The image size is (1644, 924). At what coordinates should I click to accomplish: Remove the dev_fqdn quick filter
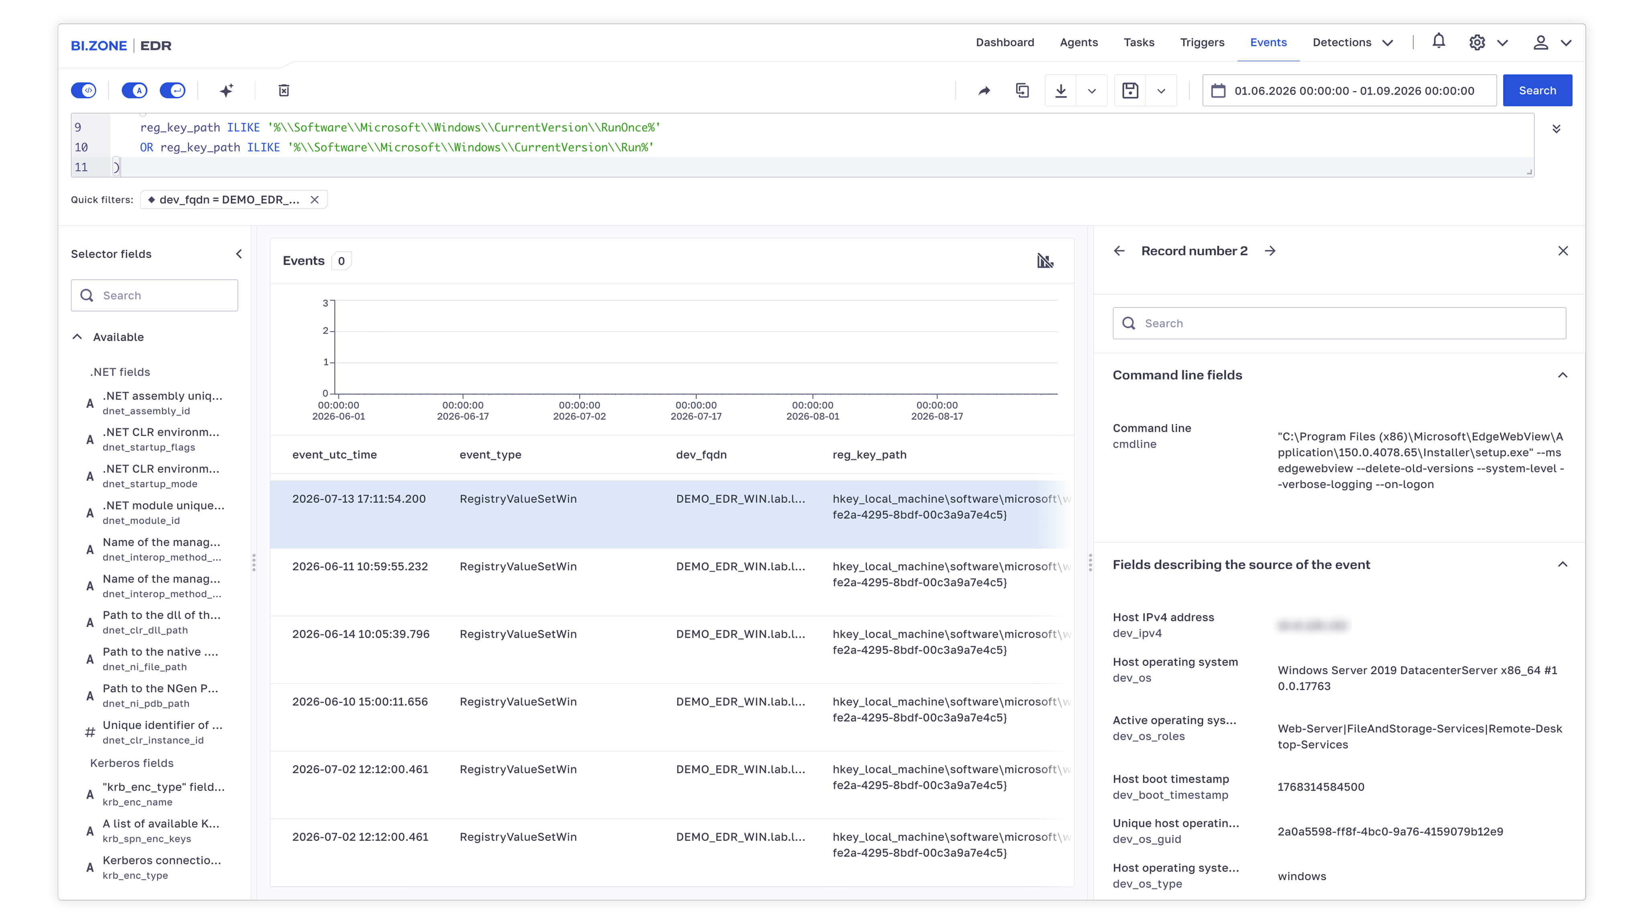pyautogui.click(x=315, y=200)
